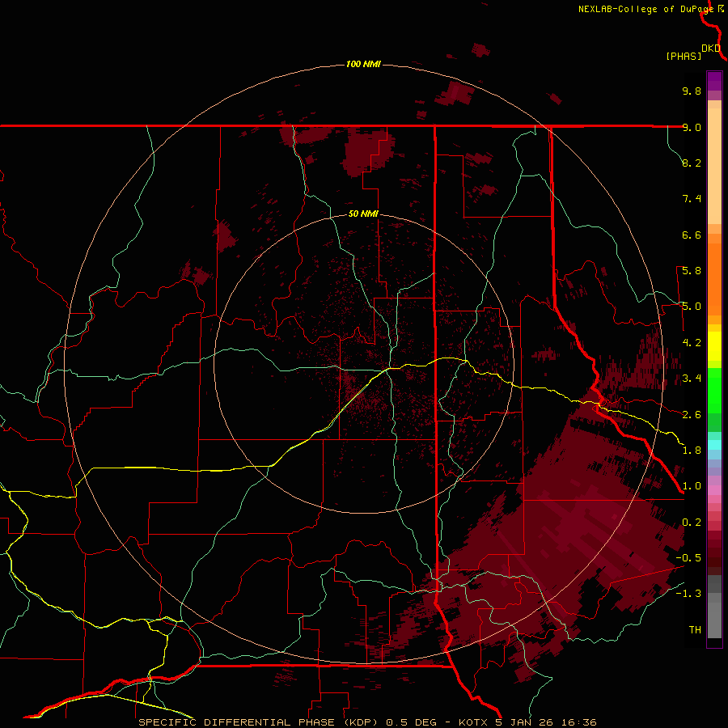Screen dimensions: 728x728
Task: Click the 8.2 value on the color scale
Action: pyautogui.click(x=692, y=163)
